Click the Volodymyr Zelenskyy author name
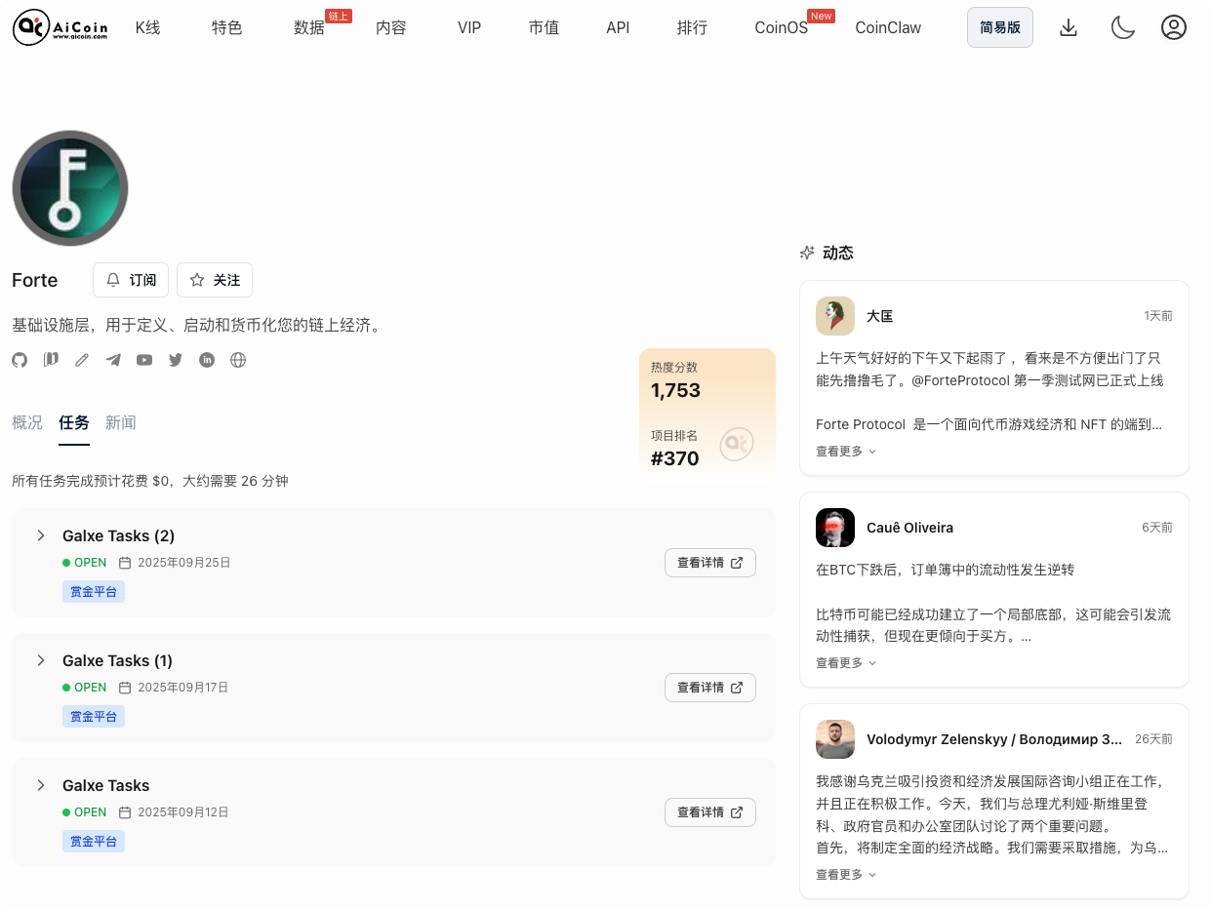The width and height of the screenshot is (1211, 909). 994,739
